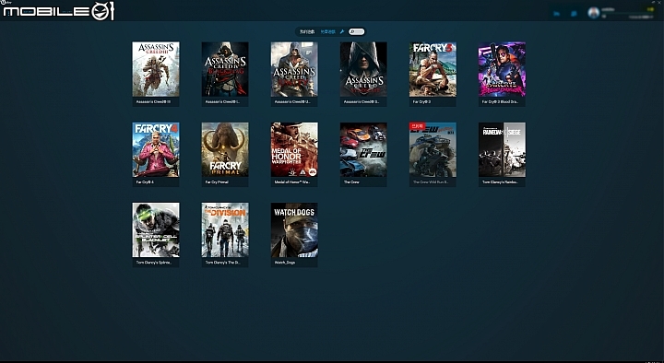Open the Far Cry Primal game cover
Viewport: 664px width, 363px height.
pyautogui.click(x=225, y=149)
